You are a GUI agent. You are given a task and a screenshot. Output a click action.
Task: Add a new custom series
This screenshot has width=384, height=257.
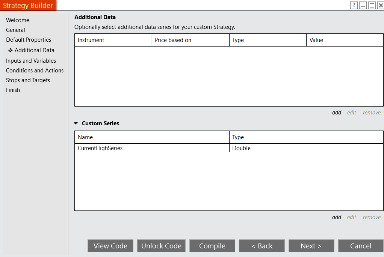click(337, 217)
